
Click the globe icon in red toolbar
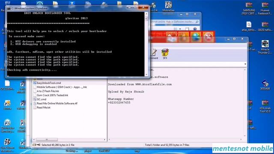tap(196, 37)
